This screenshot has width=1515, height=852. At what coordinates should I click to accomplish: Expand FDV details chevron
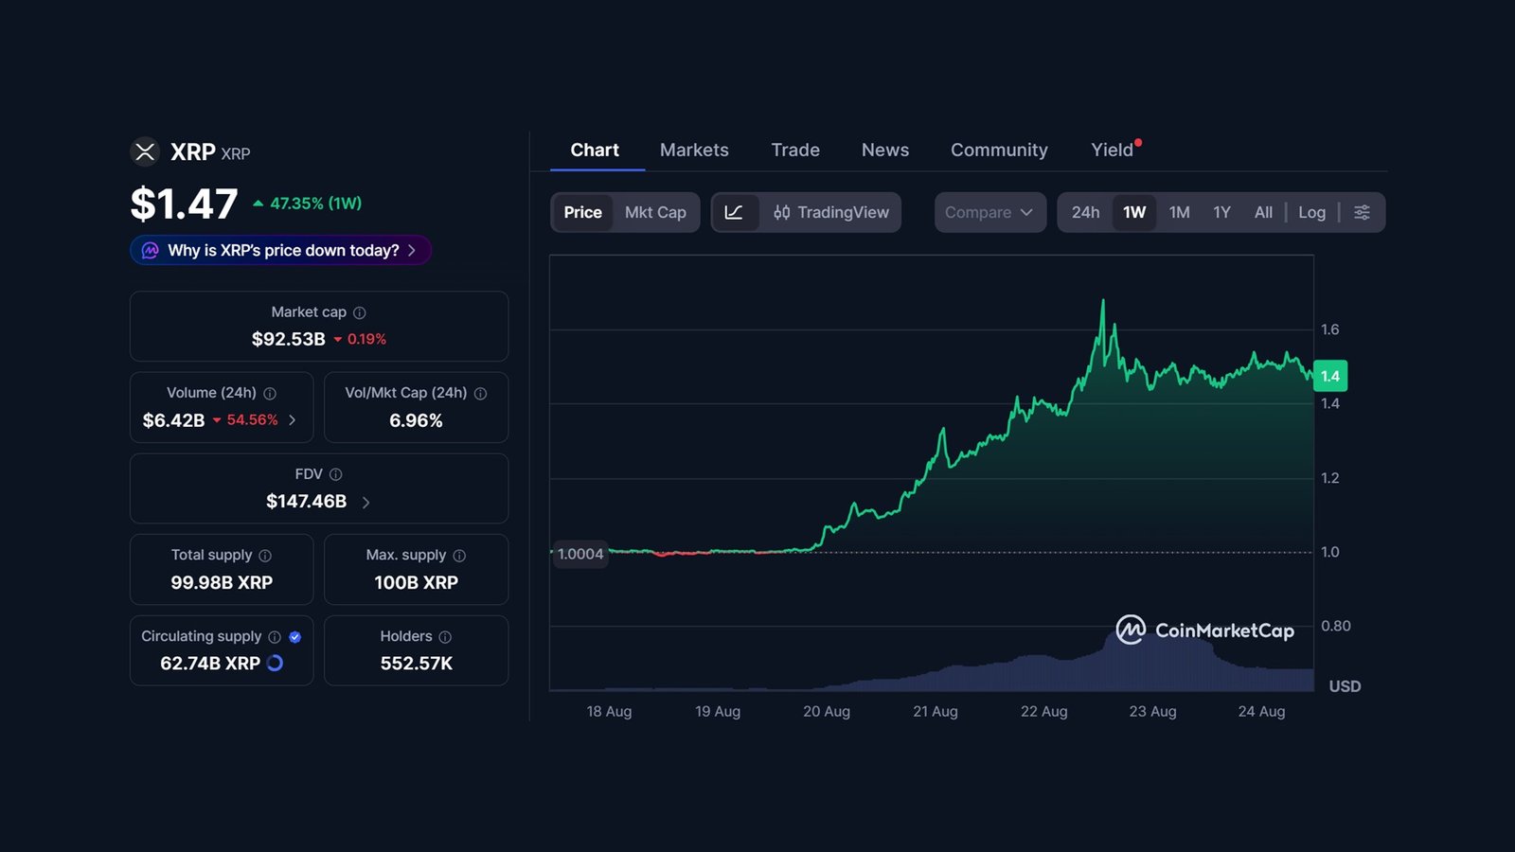[365, 503]
